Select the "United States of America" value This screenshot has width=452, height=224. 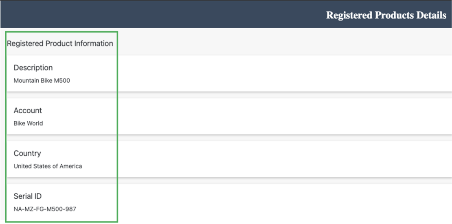pyautogui.click(x=48, y=166)
